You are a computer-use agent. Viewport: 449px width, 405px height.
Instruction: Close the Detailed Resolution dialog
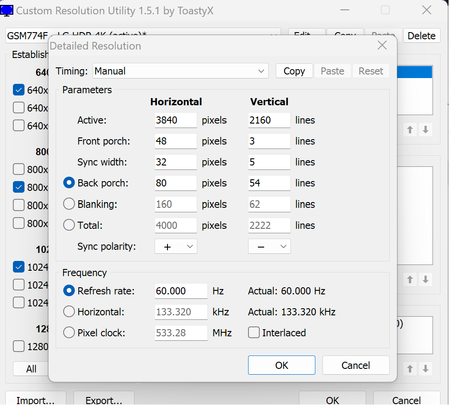[x=382, y=45]
